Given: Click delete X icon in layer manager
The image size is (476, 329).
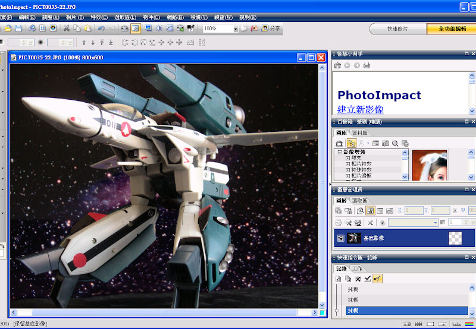Looking at the screenshot, I should click(370, 223).
